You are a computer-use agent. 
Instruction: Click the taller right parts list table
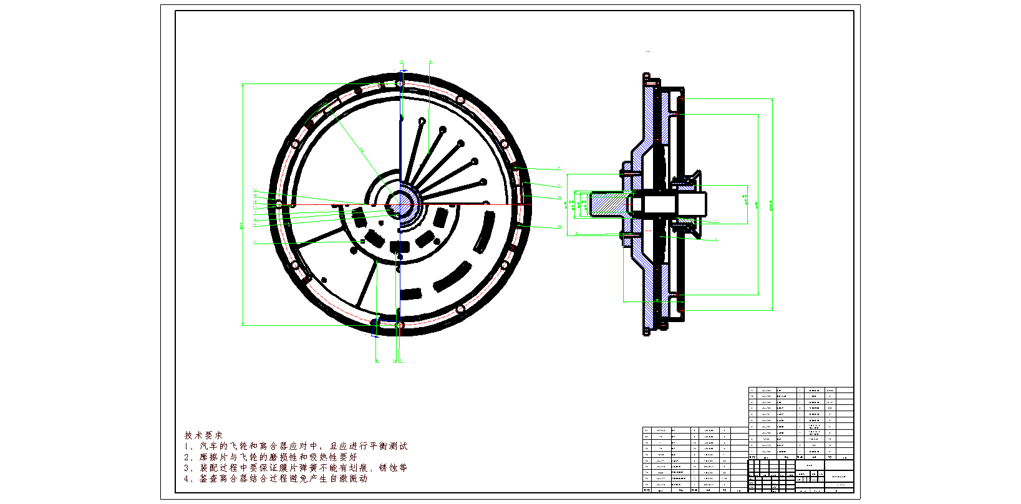[x=800, y=422]
